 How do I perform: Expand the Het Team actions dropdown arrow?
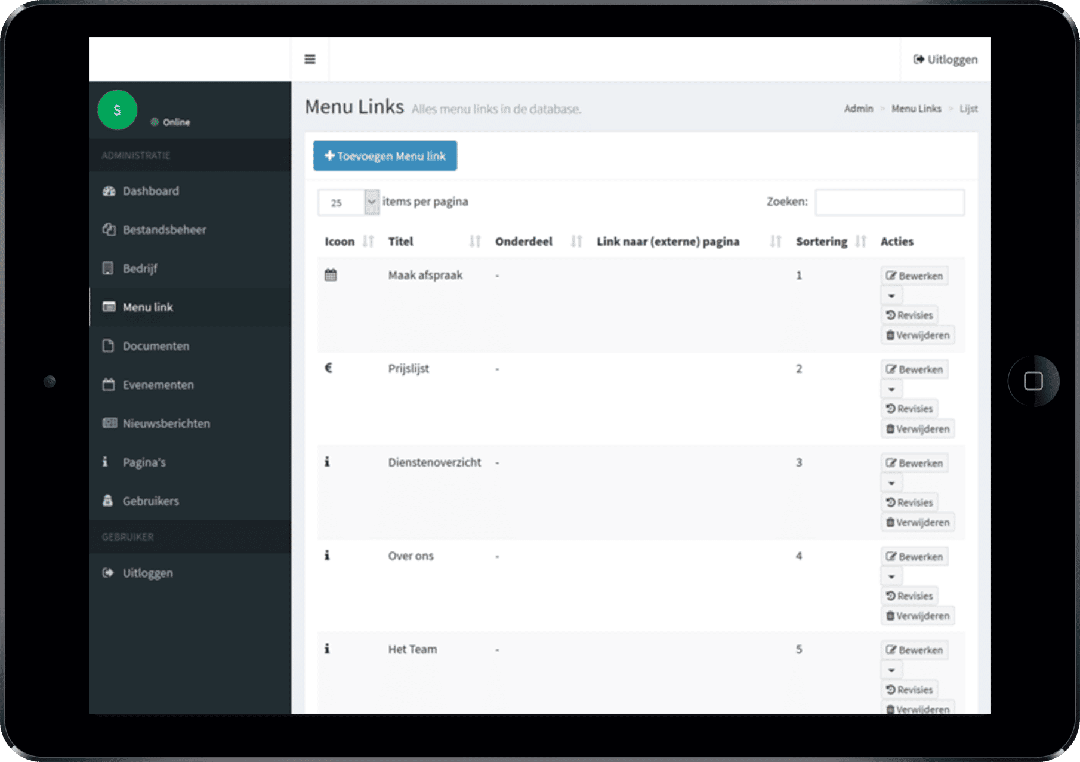(891, 670)
